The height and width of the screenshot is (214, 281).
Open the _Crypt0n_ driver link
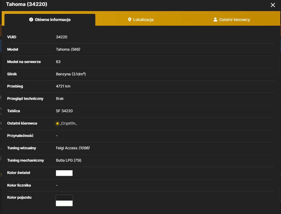point(68,123)
